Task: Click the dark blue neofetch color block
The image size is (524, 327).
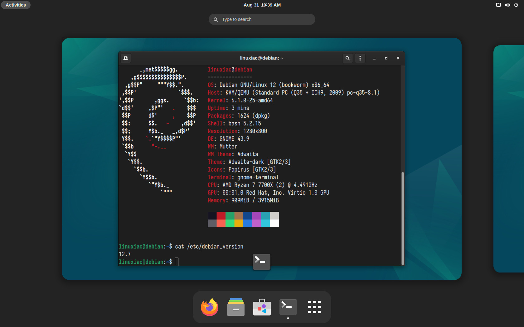Action: [248, 216]
